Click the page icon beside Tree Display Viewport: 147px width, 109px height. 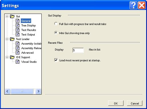[17, 25]
